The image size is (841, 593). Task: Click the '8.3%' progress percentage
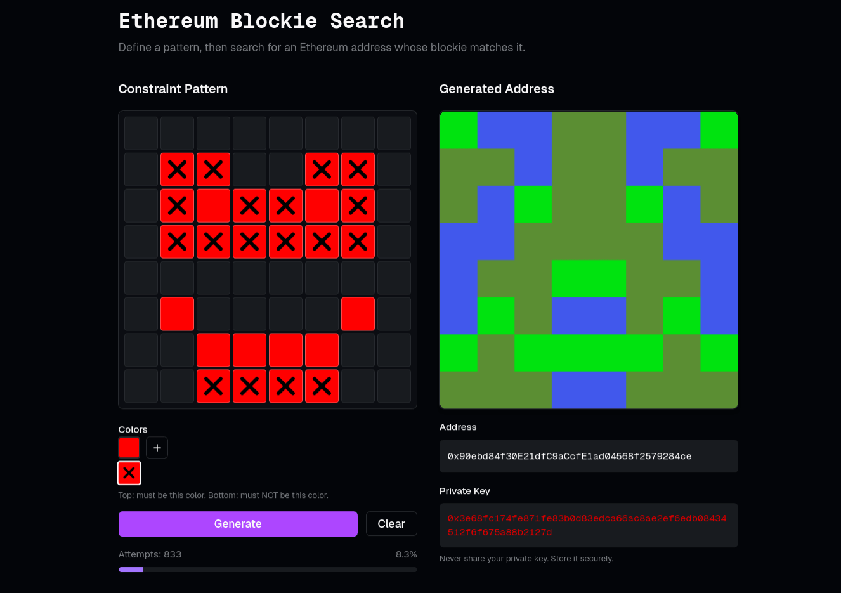(407, 554)
